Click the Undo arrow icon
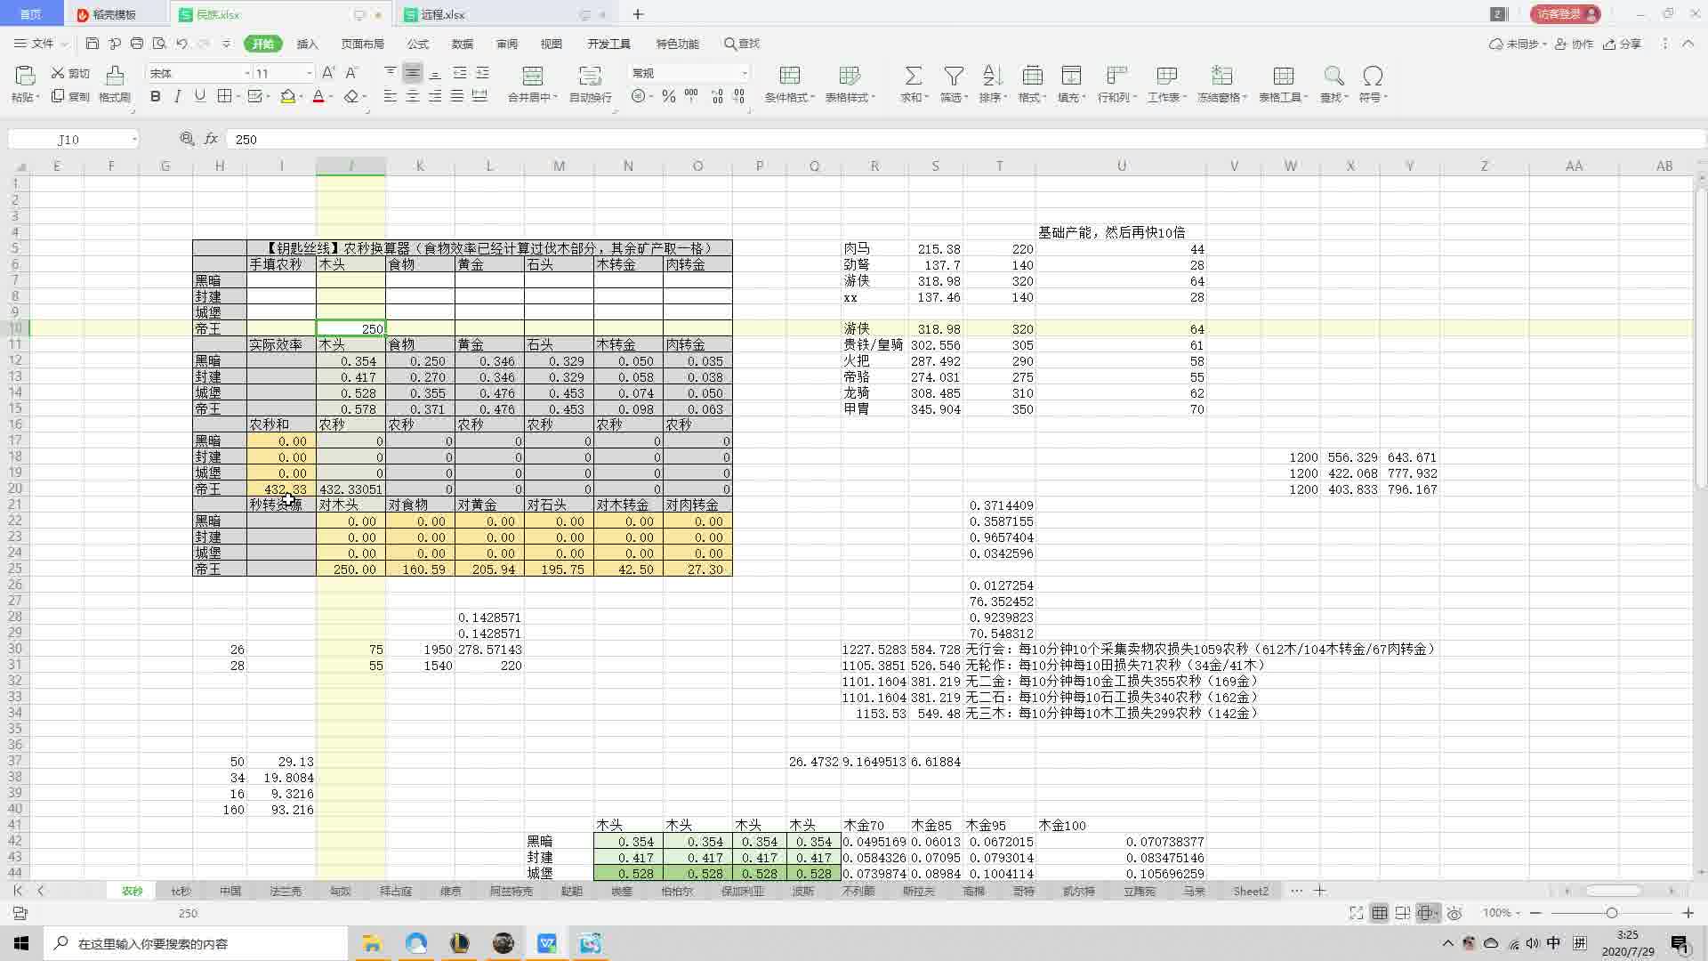 181,44
